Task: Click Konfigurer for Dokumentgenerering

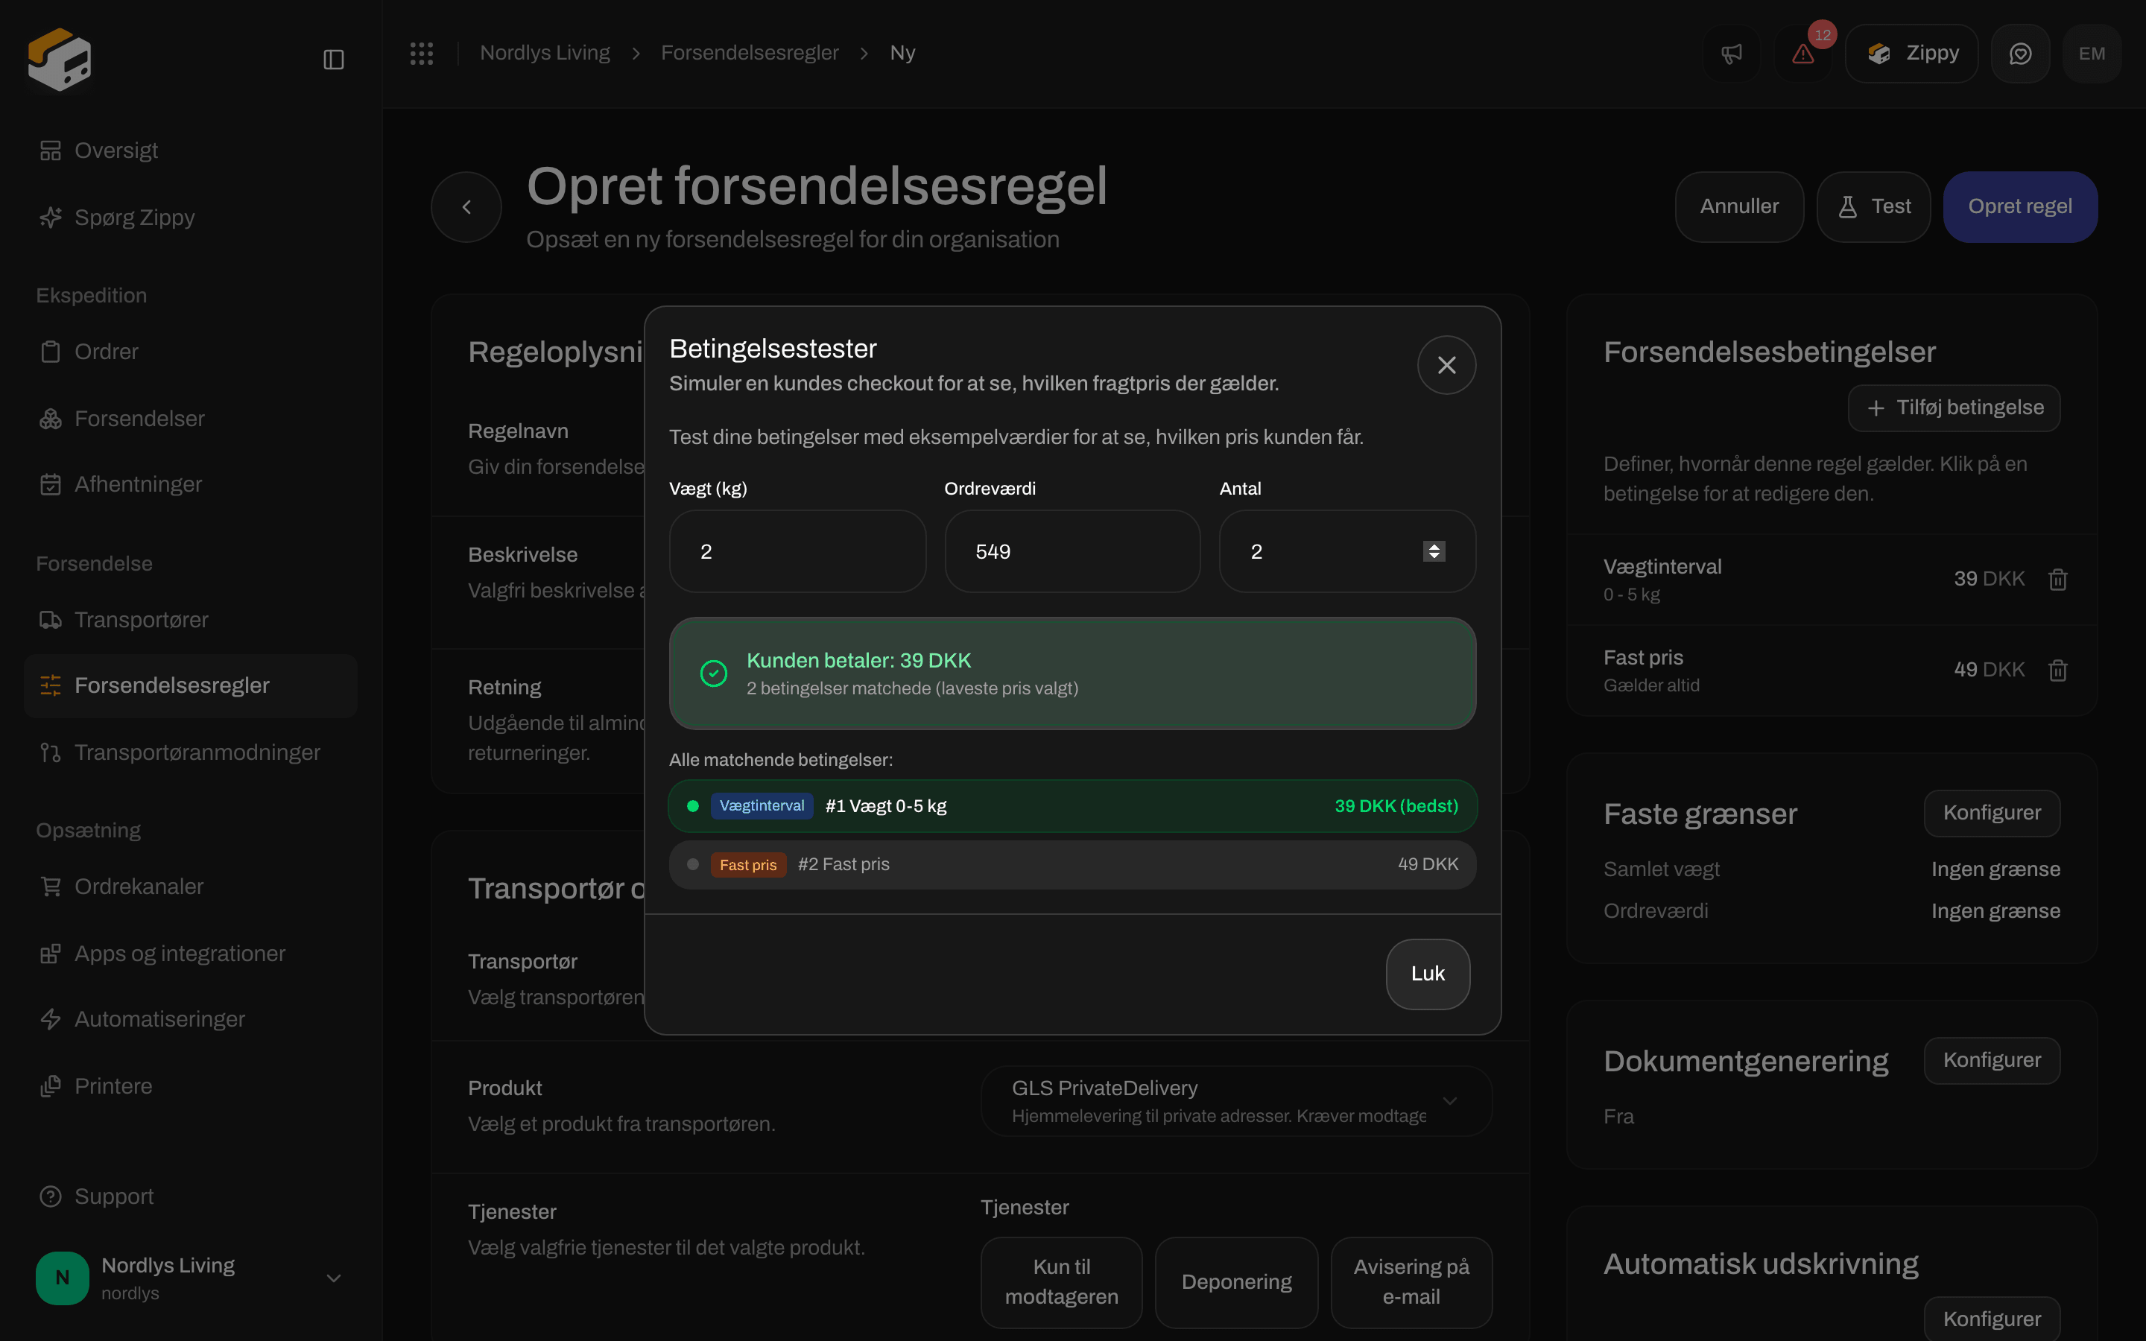Action: 1992,1061
